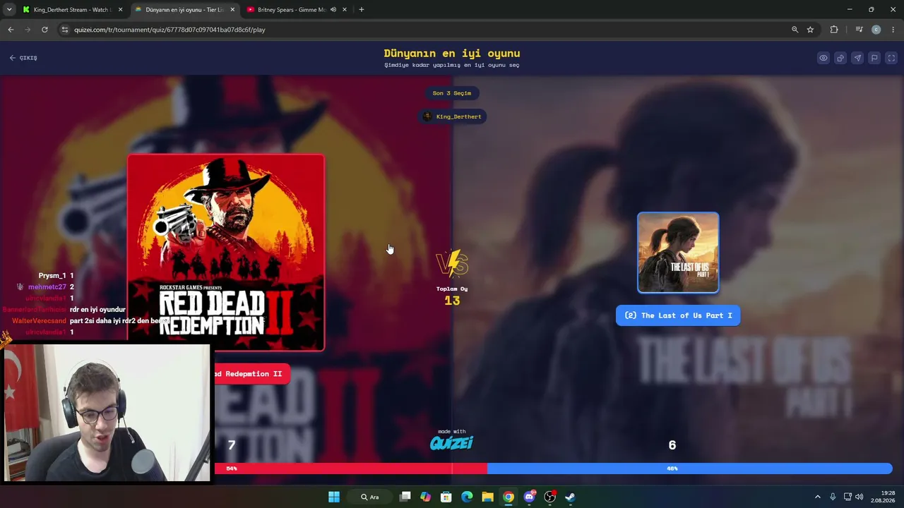Open the Windows Start menu
This screenshot has width=904, height=508.
334,497
